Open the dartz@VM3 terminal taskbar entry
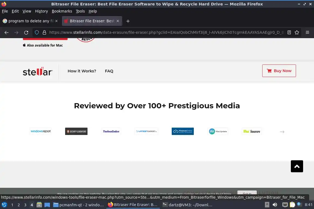Viewport: 314px width, 209px height. (x=187, y=205)
